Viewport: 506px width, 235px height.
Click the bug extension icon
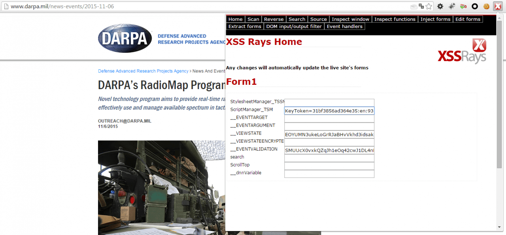click(x=452, y=6)
